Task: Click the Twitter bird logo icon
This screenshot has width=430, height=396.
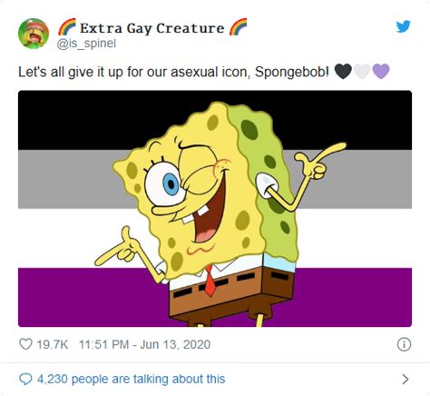Action: (404, 26)
